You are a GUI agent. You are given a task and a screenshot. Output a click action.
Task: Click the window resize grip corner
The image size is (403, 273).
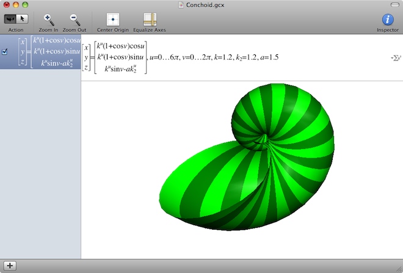[x=399, y=269]
